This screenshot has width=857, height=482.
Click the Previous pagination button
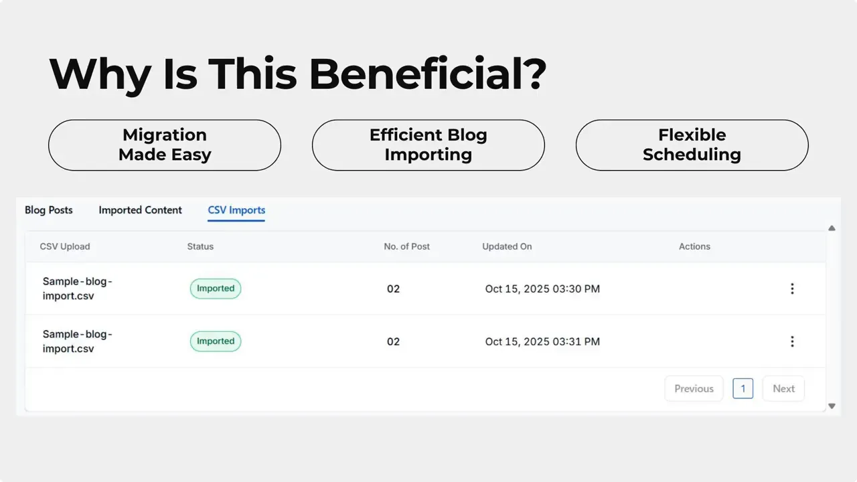coord(694,388)
